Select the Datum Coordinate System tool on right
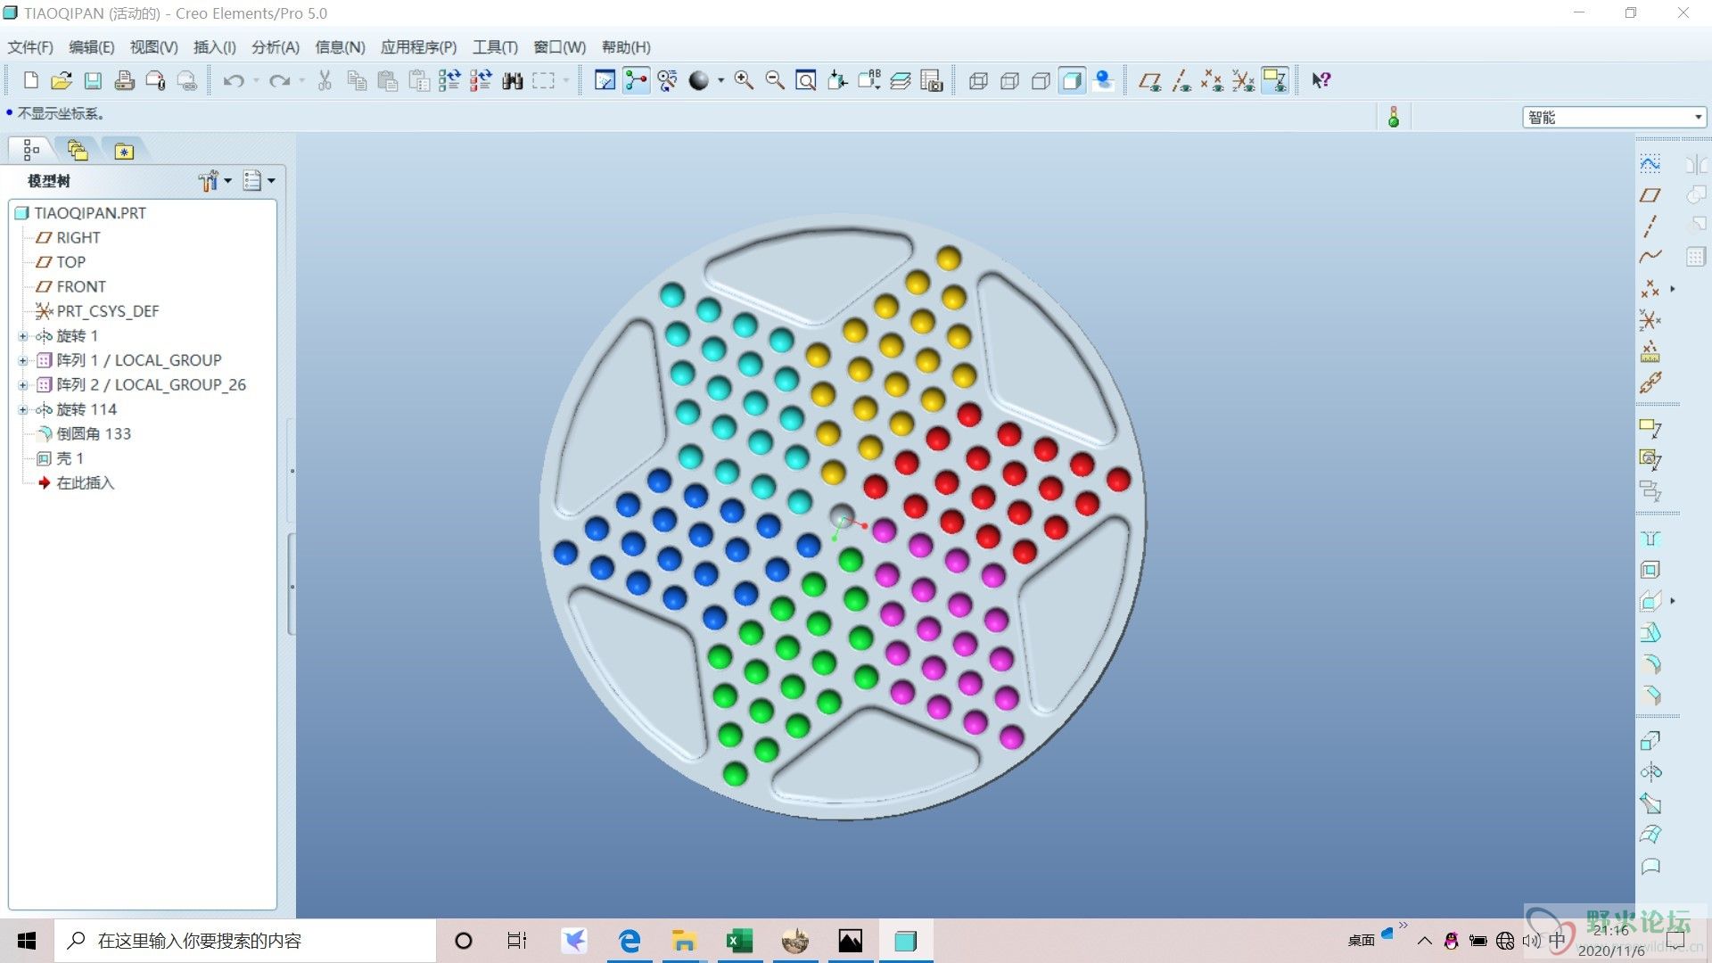This screenshot has width=1712, height=963. (1650, 320)
